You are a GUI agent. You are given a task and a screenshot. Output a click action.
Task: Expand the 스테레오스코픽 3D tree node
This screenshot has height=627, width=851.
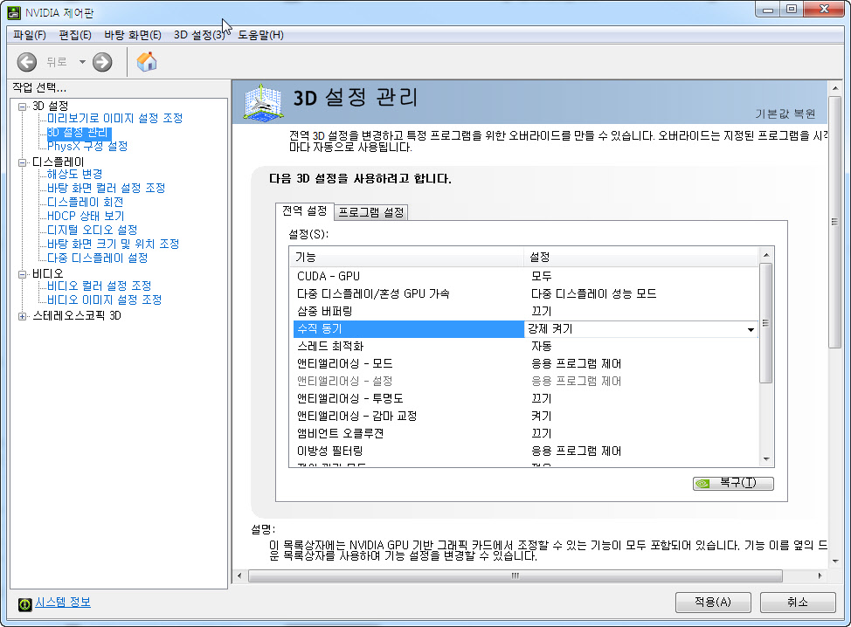point(22,316)
